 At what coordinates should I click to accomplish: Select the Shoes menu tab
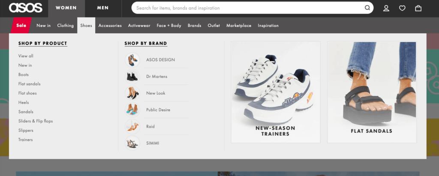pyautogui.click(x=86, y=25)
